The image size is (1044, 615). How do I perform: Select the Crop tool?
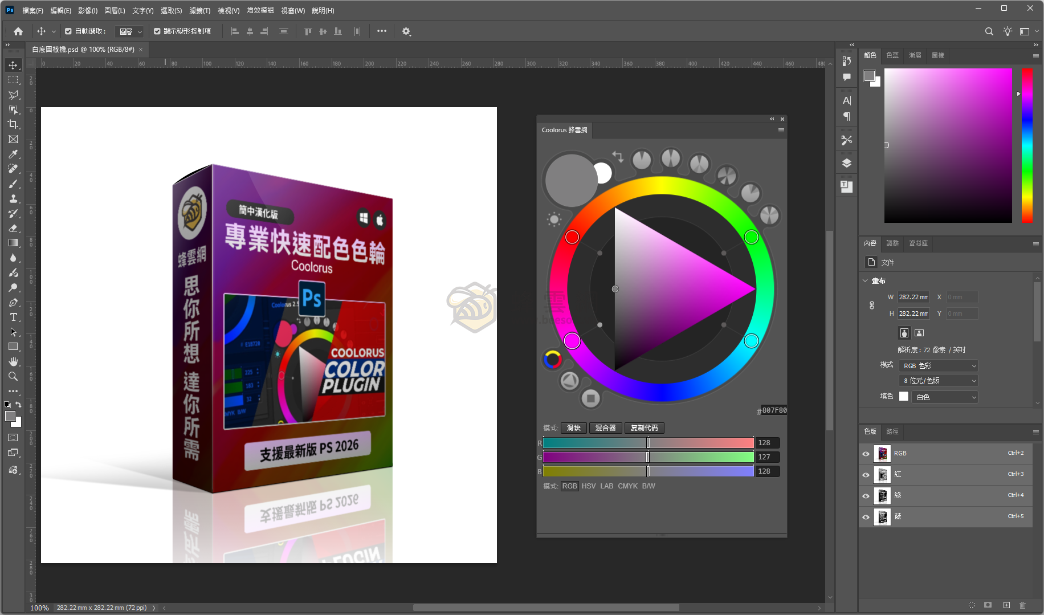click(x=13, y=124)
